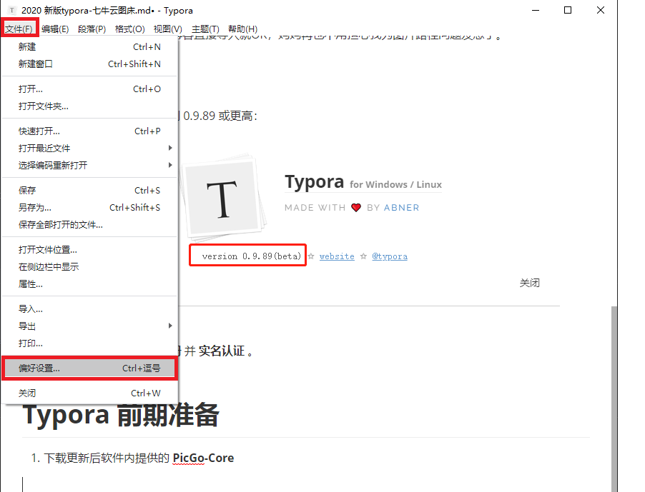The height and width of the screenshot is (492, 645).
Task: Open 属性... menu entry
Action: [x=89, y=284]
